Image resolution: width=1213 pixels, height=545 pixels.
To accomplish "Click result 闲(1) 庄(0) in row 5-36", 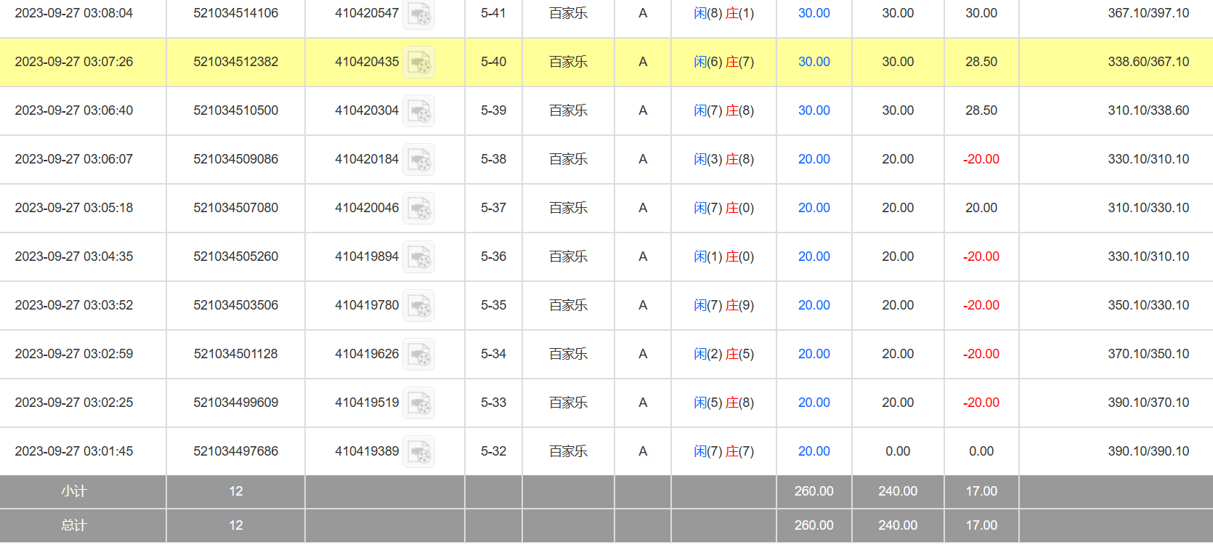I will pyautogui.click(x=723, y=257).
